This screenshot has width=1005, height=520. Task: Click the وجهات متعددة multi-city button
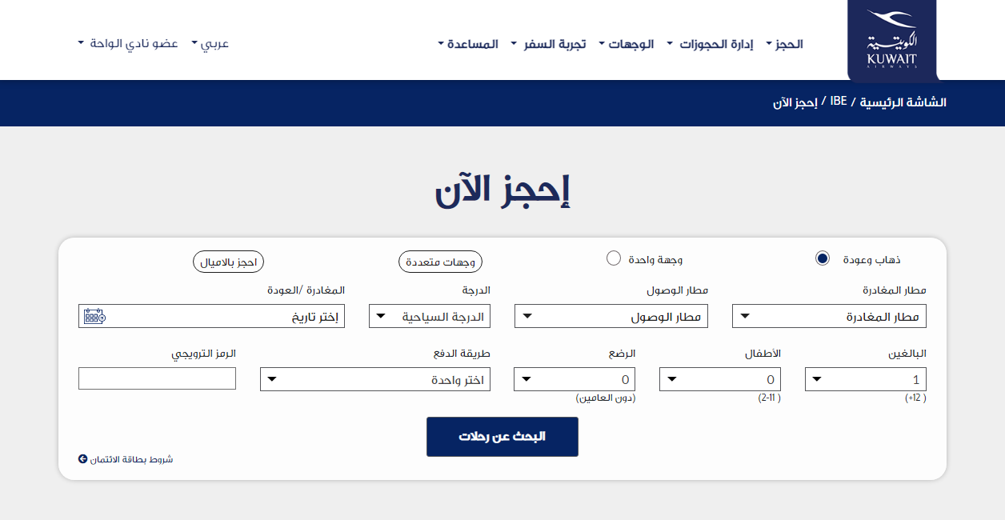pos(440,262)
